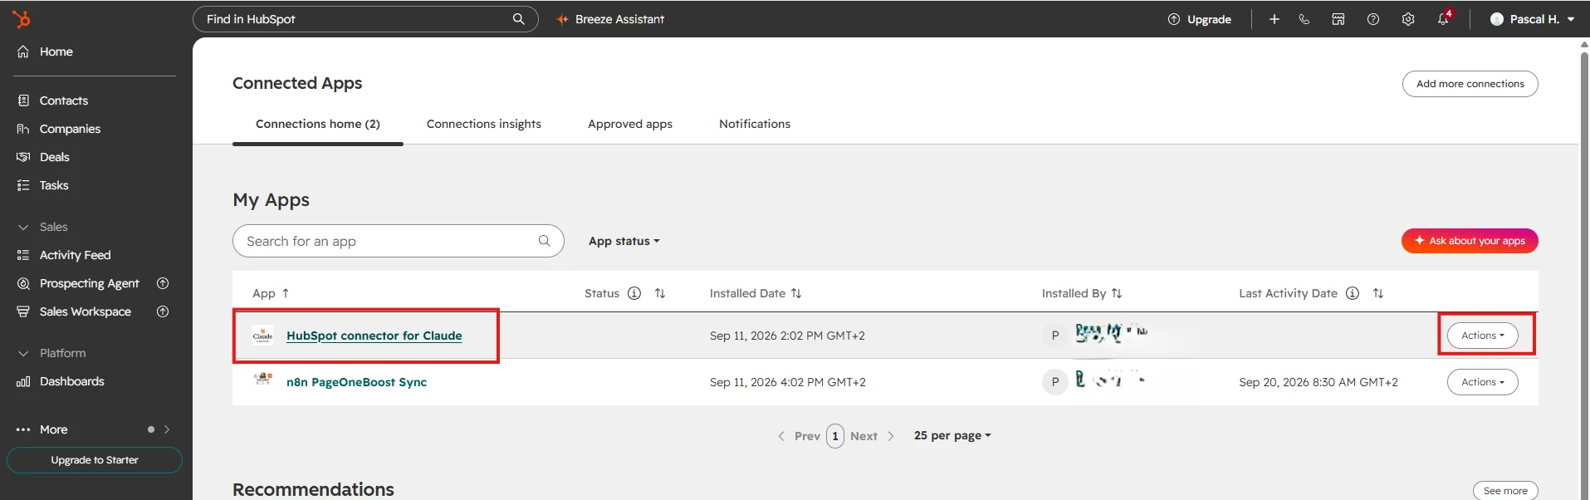Switch to the Approved apps tab
The width and height of the screenshot is (1590, 500).
point(630,124)
